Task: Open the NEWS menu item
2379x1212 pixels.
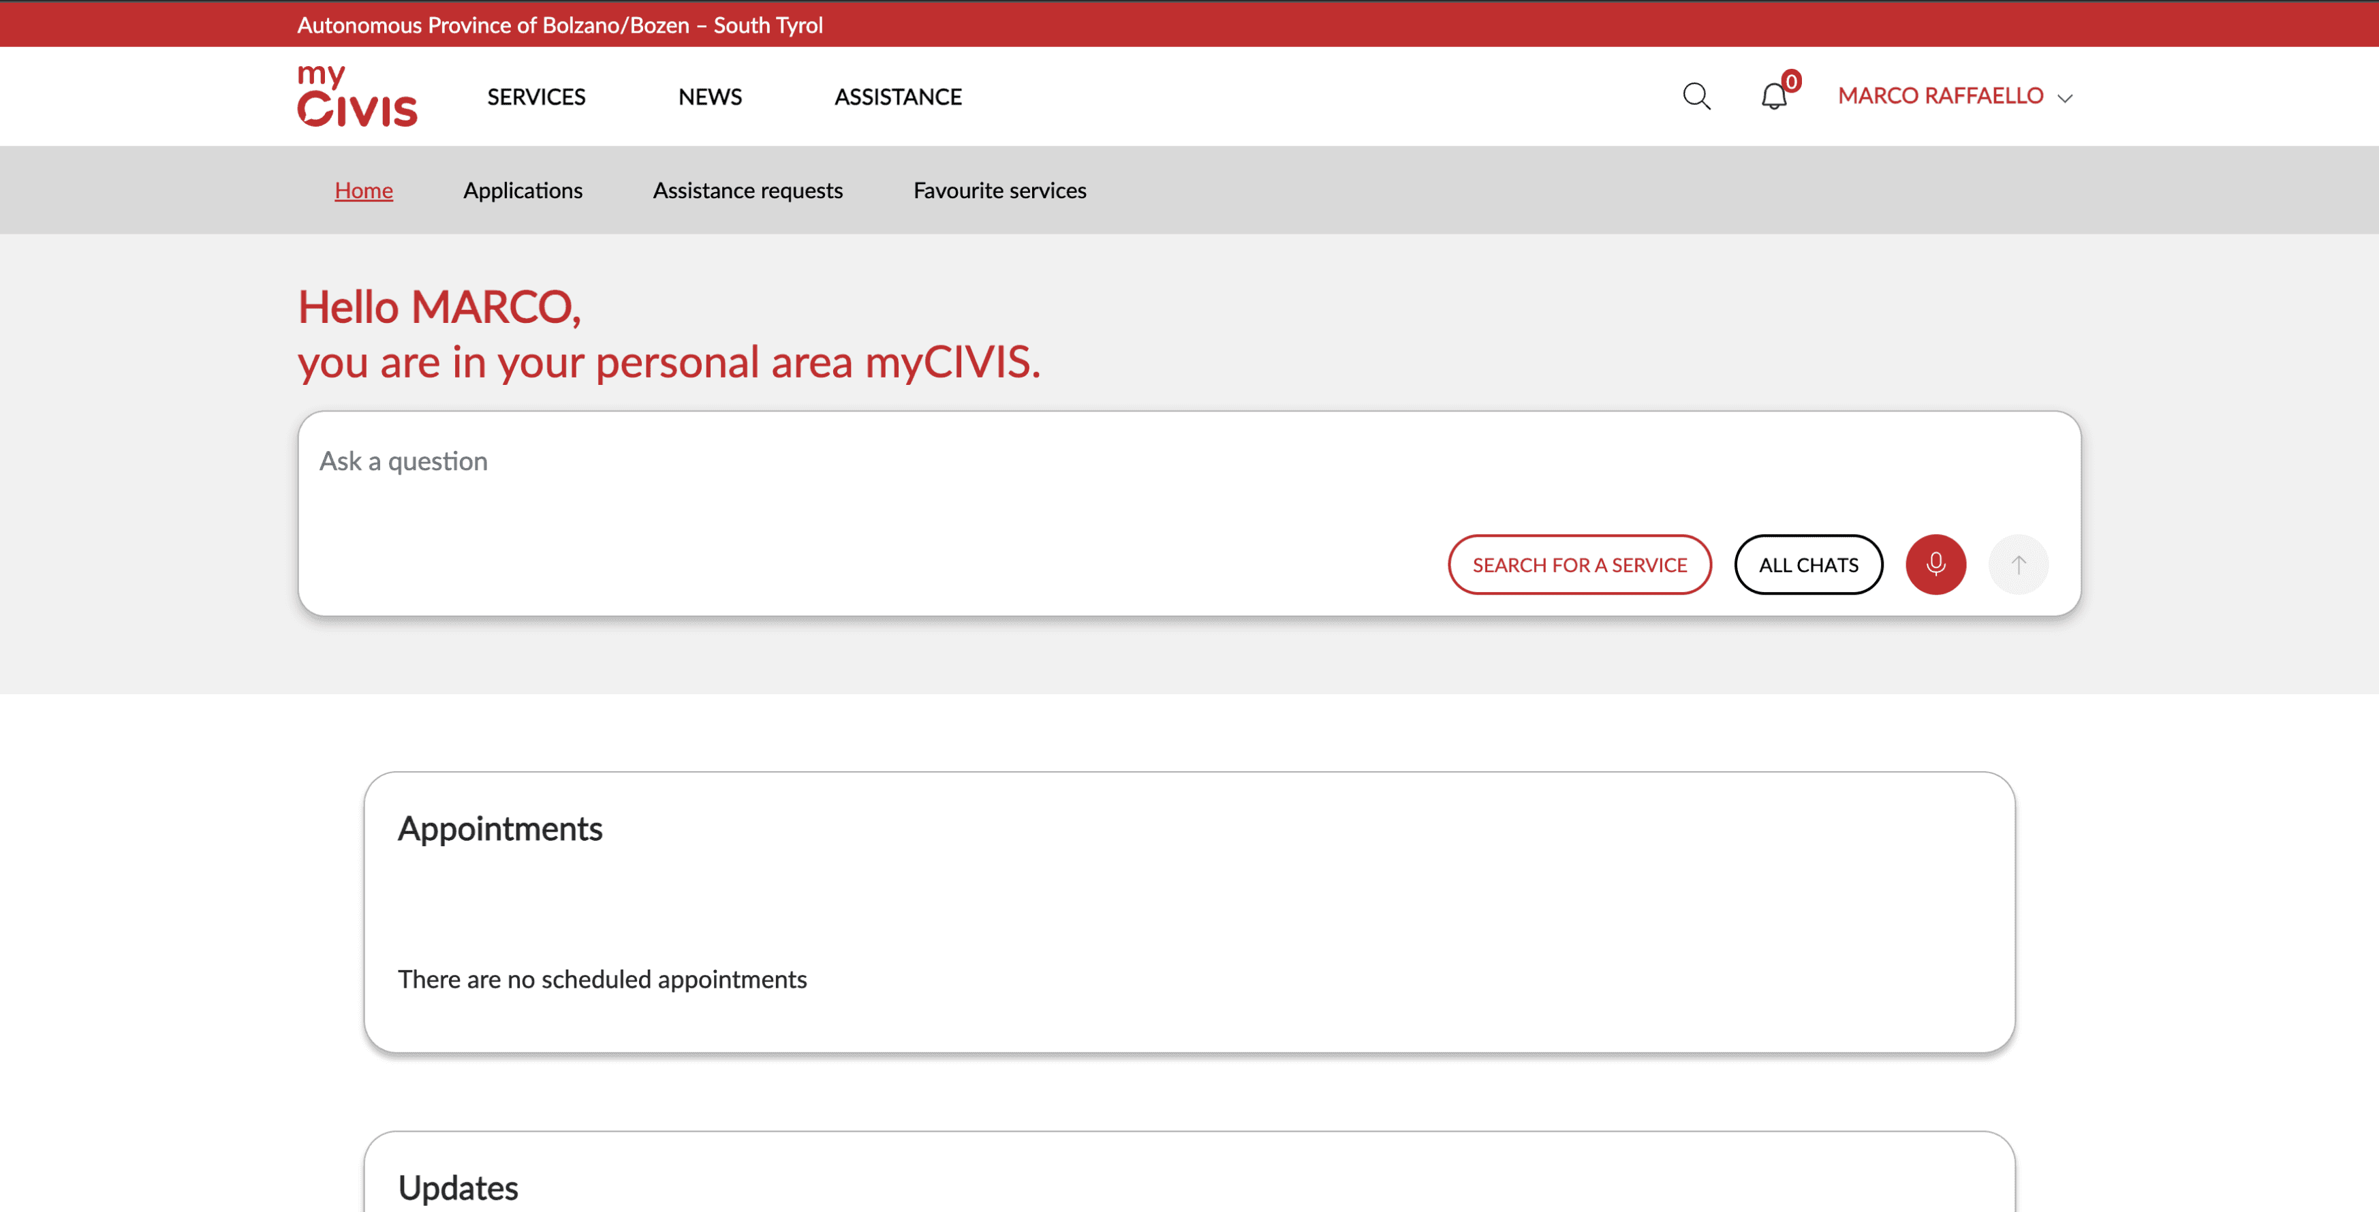Action: (x=709, y=97)
